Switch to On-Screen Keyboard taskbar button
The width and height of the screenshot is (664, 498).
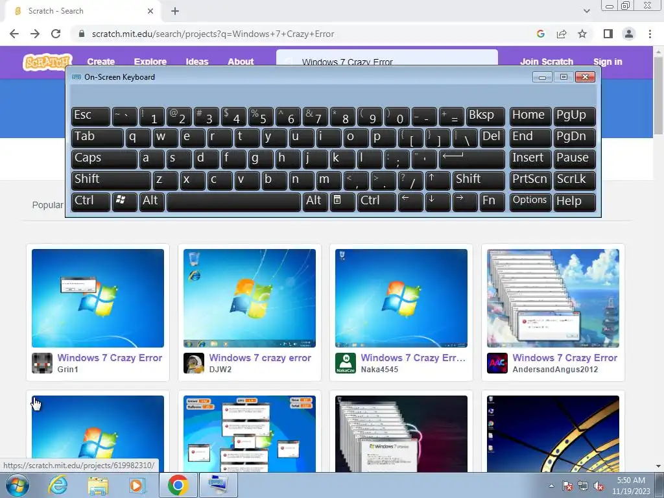[x=218, y=485]
